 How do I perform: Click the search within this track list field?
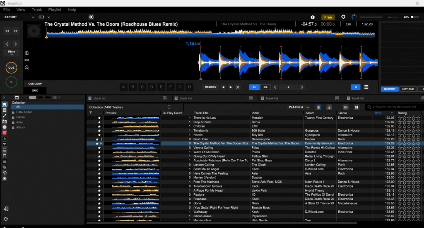pos(395,107)
